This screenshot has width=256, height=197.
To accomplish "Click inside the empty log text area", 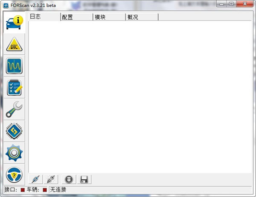I will (x=140, y=97).
